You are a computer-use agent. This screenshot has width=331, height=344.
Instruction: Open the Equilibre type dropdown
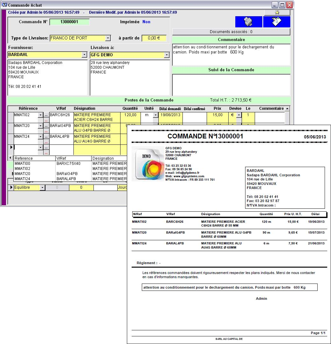[x=42, y=187]
